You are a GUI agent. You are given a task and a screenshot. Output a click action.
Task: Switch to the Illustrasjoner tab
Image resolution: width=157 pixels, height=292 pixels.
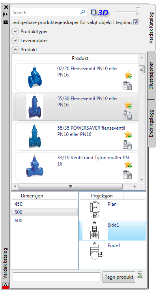[151, 75]
